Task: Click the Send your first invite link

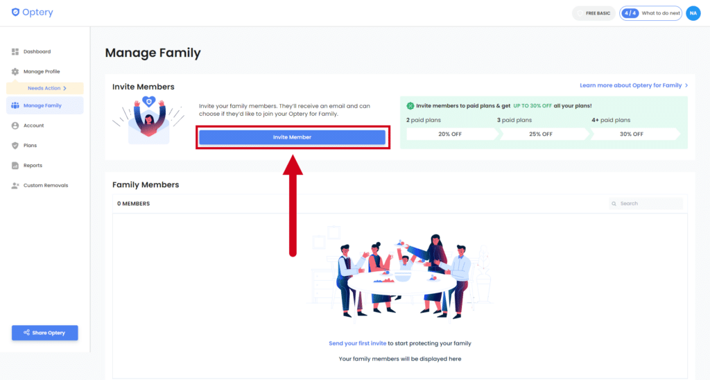Action: coord(357,343)
